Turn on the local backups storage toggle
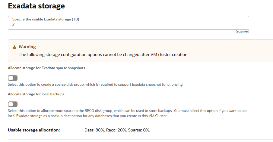The height and width of the screenshot is (142, 273). pyautogui.click(x=13, y=104)
